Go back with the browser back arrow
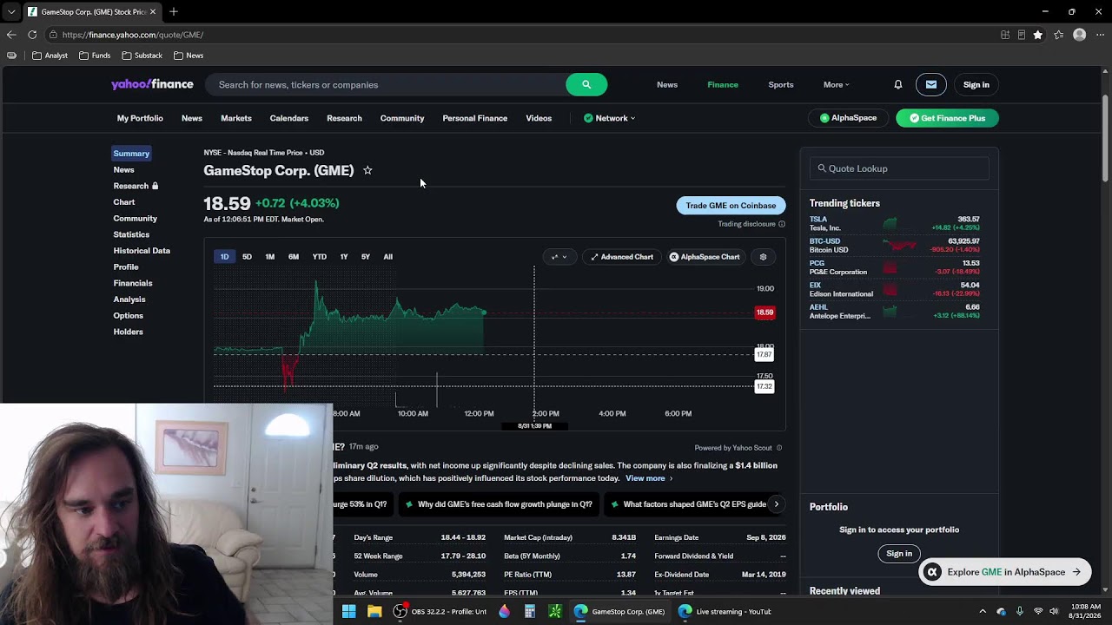The image size is (1112, 625). tap(11, 35)
